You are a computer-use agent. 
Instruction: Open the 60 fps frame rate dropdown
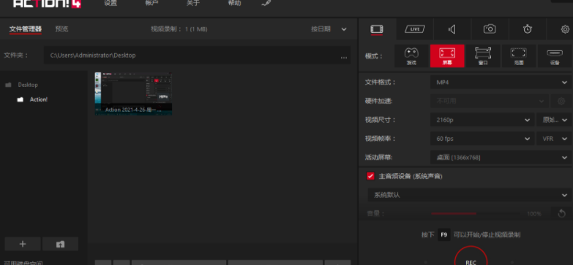click(482, 139)
